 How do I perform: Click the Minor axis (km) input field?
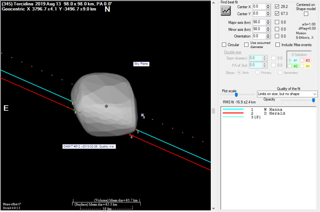pyautogui.click(x=259, y=29)
